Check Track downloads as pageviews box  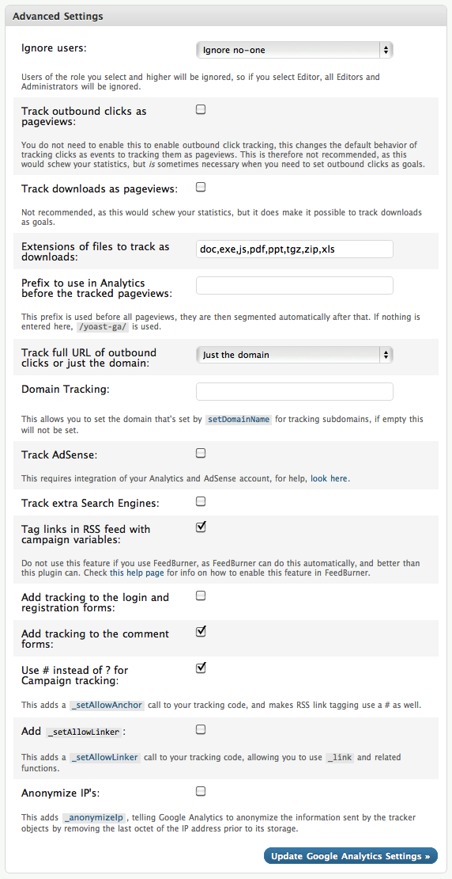(201, 187)
